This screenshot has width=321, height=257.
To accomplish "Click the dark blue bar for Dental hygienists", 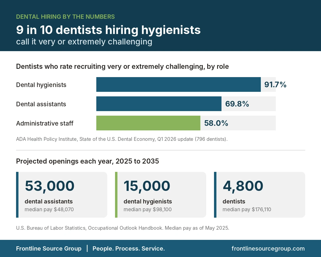I will click(x=178, y=85).
